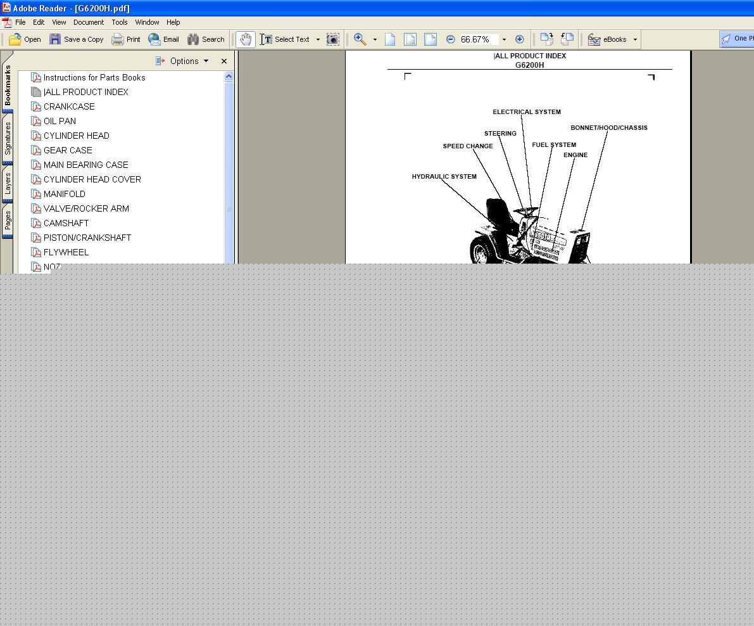The image size is (754, 626).
Task: Open the Help menu
Action: [x=173, y=22]
